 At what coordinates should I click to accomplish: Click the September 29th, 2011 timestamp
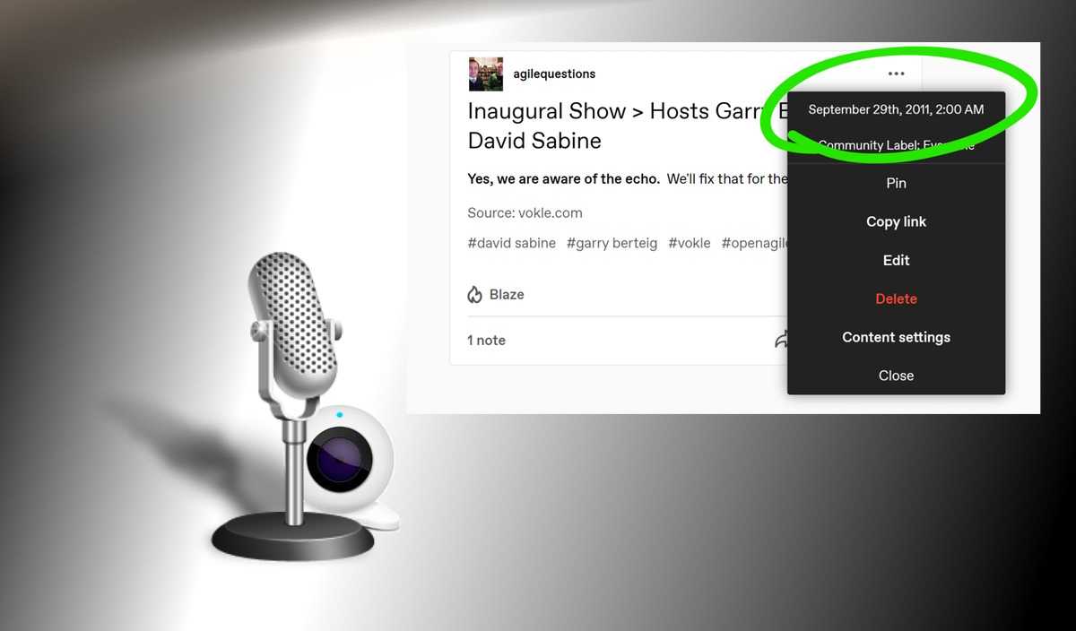coord(896,109)
